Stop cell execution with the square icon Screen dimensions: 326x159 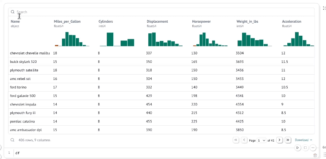tap(305, 148)
